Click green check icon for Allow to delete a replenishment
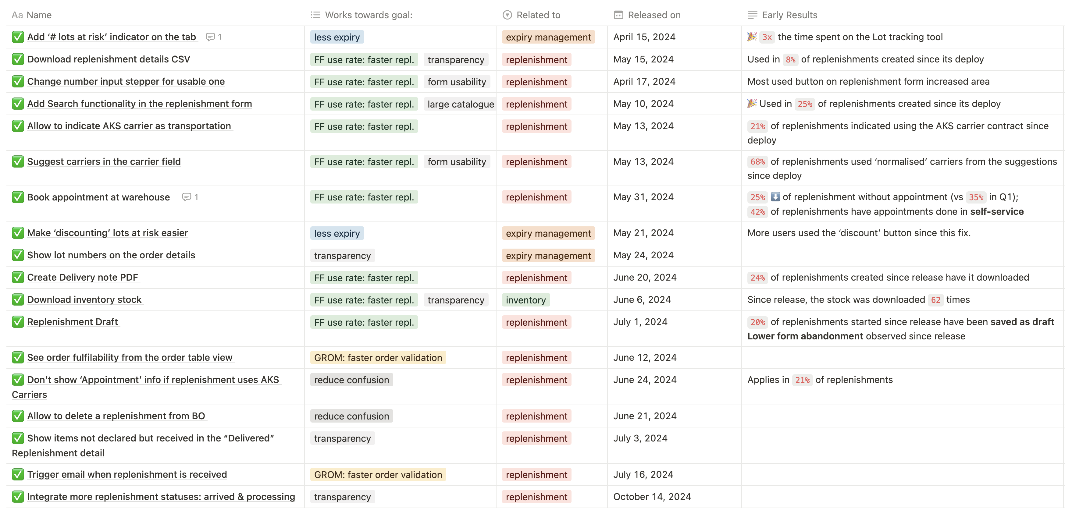Viewport: 1065px width, 510px height. [x=18, y=416]
